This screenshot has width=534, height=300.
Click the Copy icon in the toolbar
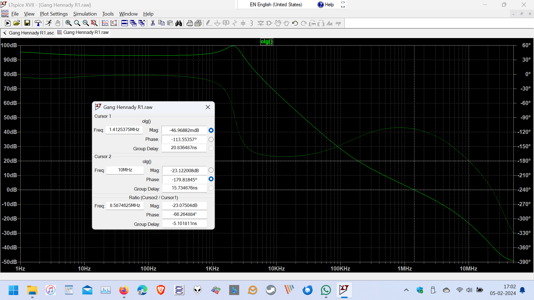click(x=161, y=23)
